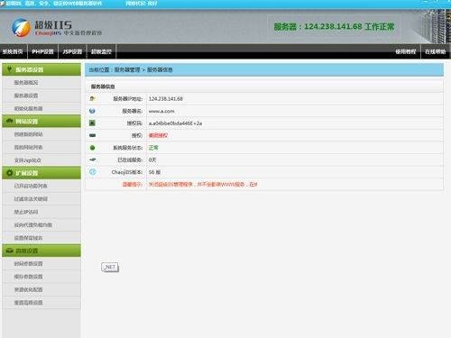Click the ChaojiIIS globe logo

tap(21, 27)
